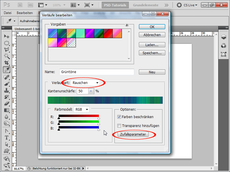Viewport: 230px width, 172px height.
Task: Open the Farbmodell RGB dropdown
Action: [x=82, y=110]
